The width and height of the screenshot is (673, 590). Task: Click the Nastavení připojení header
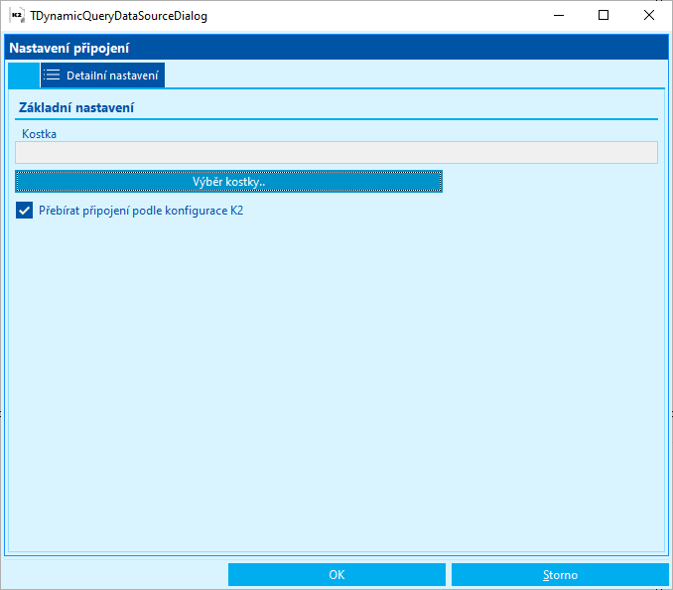click(69, 48)
